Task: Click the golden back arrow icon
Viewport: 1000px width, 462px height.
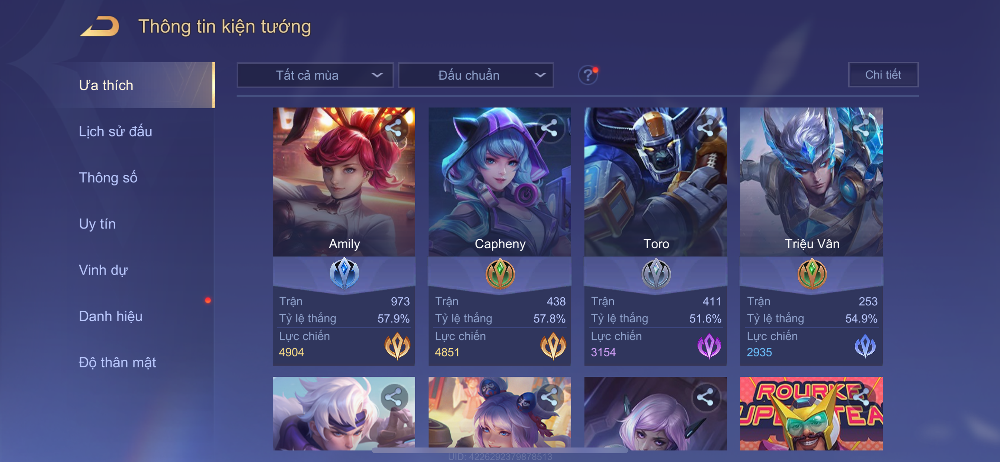Action: point(99,26)
